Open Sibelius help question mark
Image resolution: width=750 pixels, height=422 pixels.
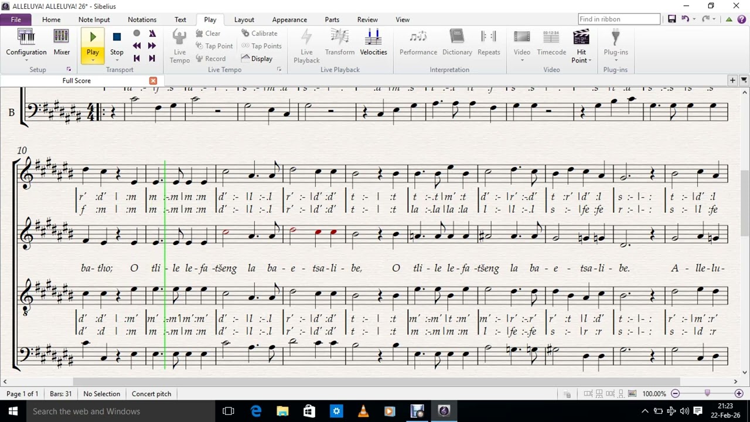(x=742, y=19)
